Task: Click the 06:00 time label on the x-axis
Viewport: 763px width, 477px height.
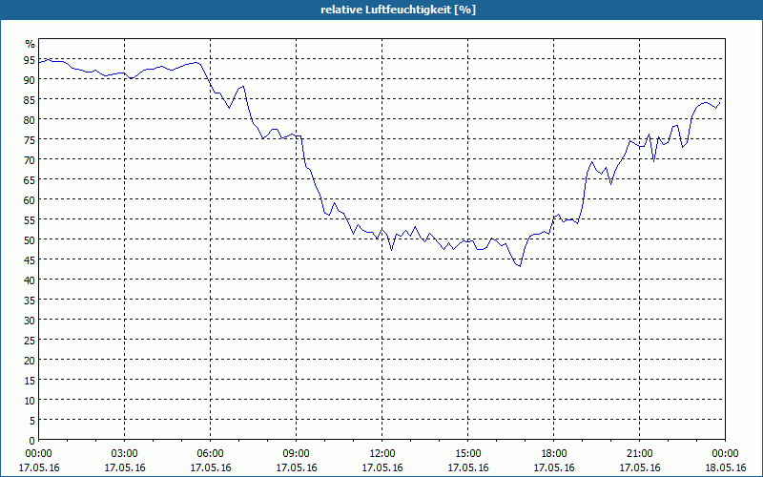Action: [x=210, y=454]
